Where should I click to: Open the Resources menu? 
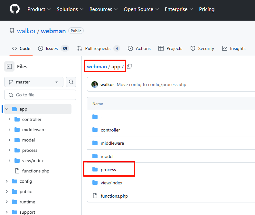pos(103,9)
